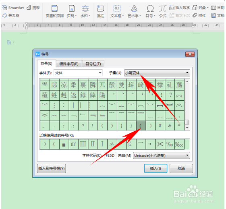226x209 pixels.
Task: Open 符号 symbol menu in ribbon
Action: click(150, 12)
